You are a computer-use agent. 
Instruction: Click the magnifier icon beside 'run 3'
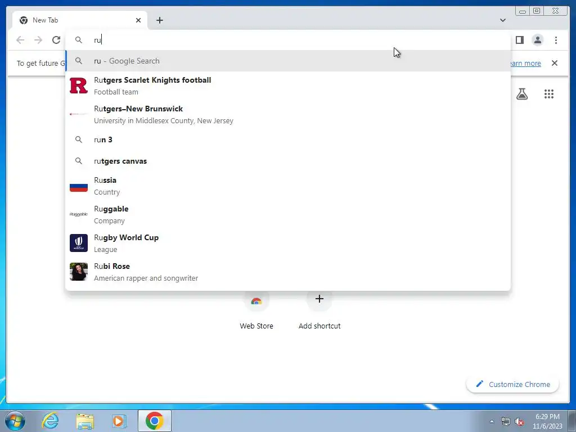(79, 139)
